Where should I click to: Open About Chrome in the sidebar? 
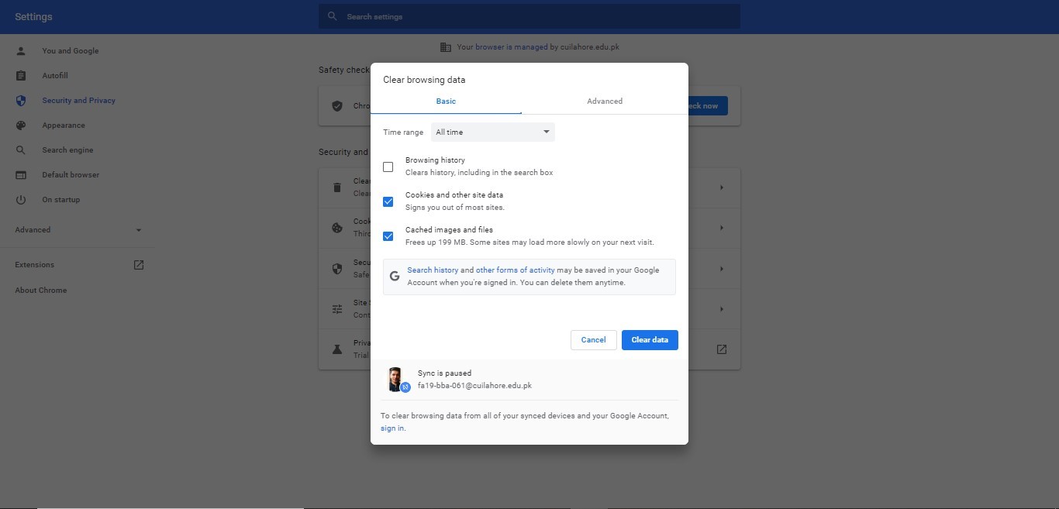41,291
